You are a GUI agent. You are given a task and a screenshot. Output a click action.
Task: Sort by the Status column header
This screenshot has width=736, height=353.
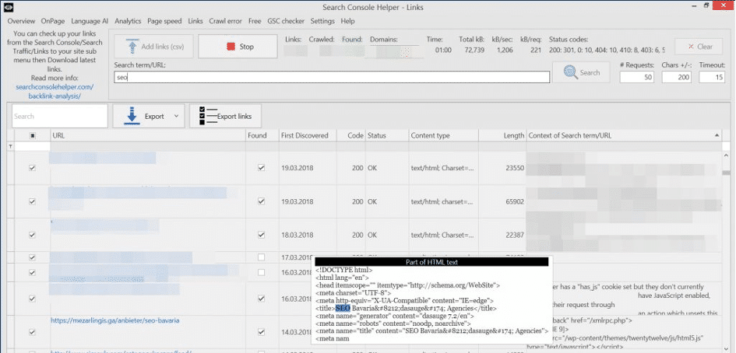pyautogui.click(x=387, y=135)
